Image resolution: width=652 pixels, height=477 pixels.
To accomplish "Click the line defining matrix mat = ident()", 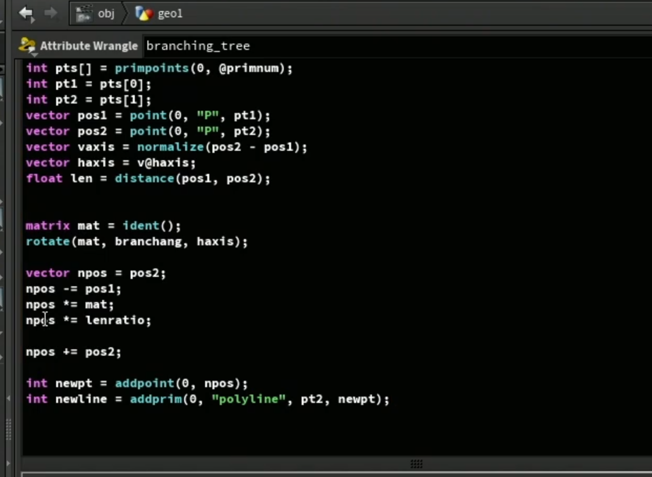I will (x=103, y=226).
